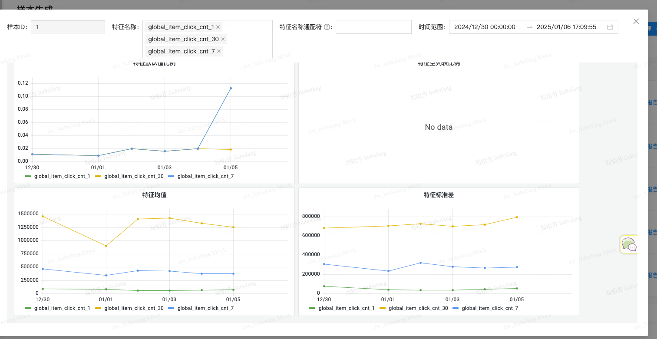
Task: Click the start date 2024/12/30 field
Action: pyautogui.click(x=485, y=27)
